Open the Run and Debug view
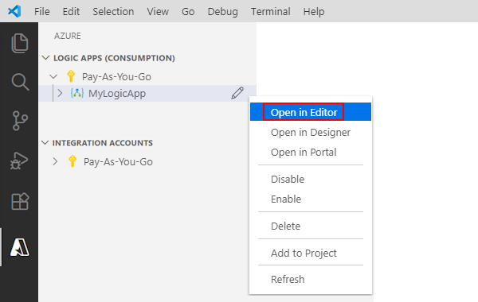This screenshot has width=478, height=302. coord(19,161)
